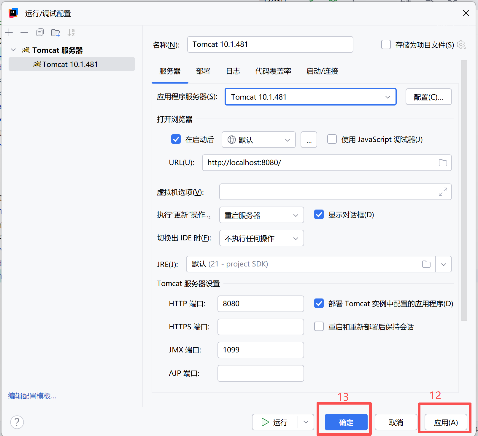Viewport: 478px width, 436px height.
Task: Switch to the 服务器 tab
Action: [x=170, y=71]
